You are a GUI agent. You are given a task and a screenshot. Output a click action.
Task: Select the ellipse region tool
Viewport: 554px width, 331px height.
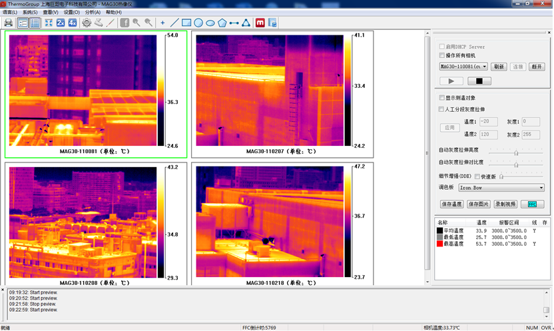(x=210, y=23)
